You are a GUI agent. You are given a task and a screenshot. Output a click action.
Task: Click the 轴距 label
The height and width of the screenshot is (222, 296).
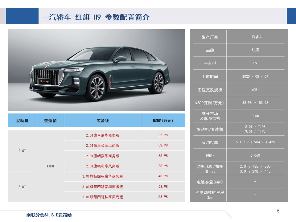click(x=210, y=155)
